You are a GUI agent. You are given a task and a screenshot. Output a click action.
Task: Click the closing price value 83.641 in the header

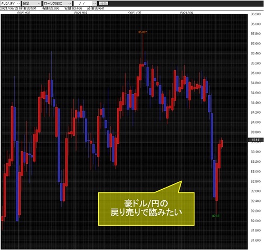[x=100, y=8]
